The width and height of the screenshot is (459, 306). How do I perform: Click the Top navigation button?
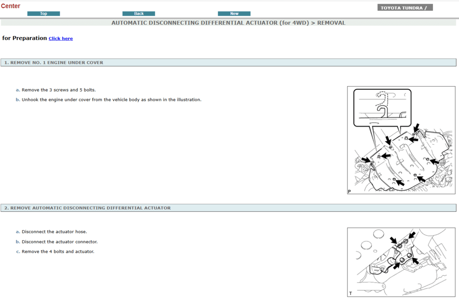[x=44, y=14]
